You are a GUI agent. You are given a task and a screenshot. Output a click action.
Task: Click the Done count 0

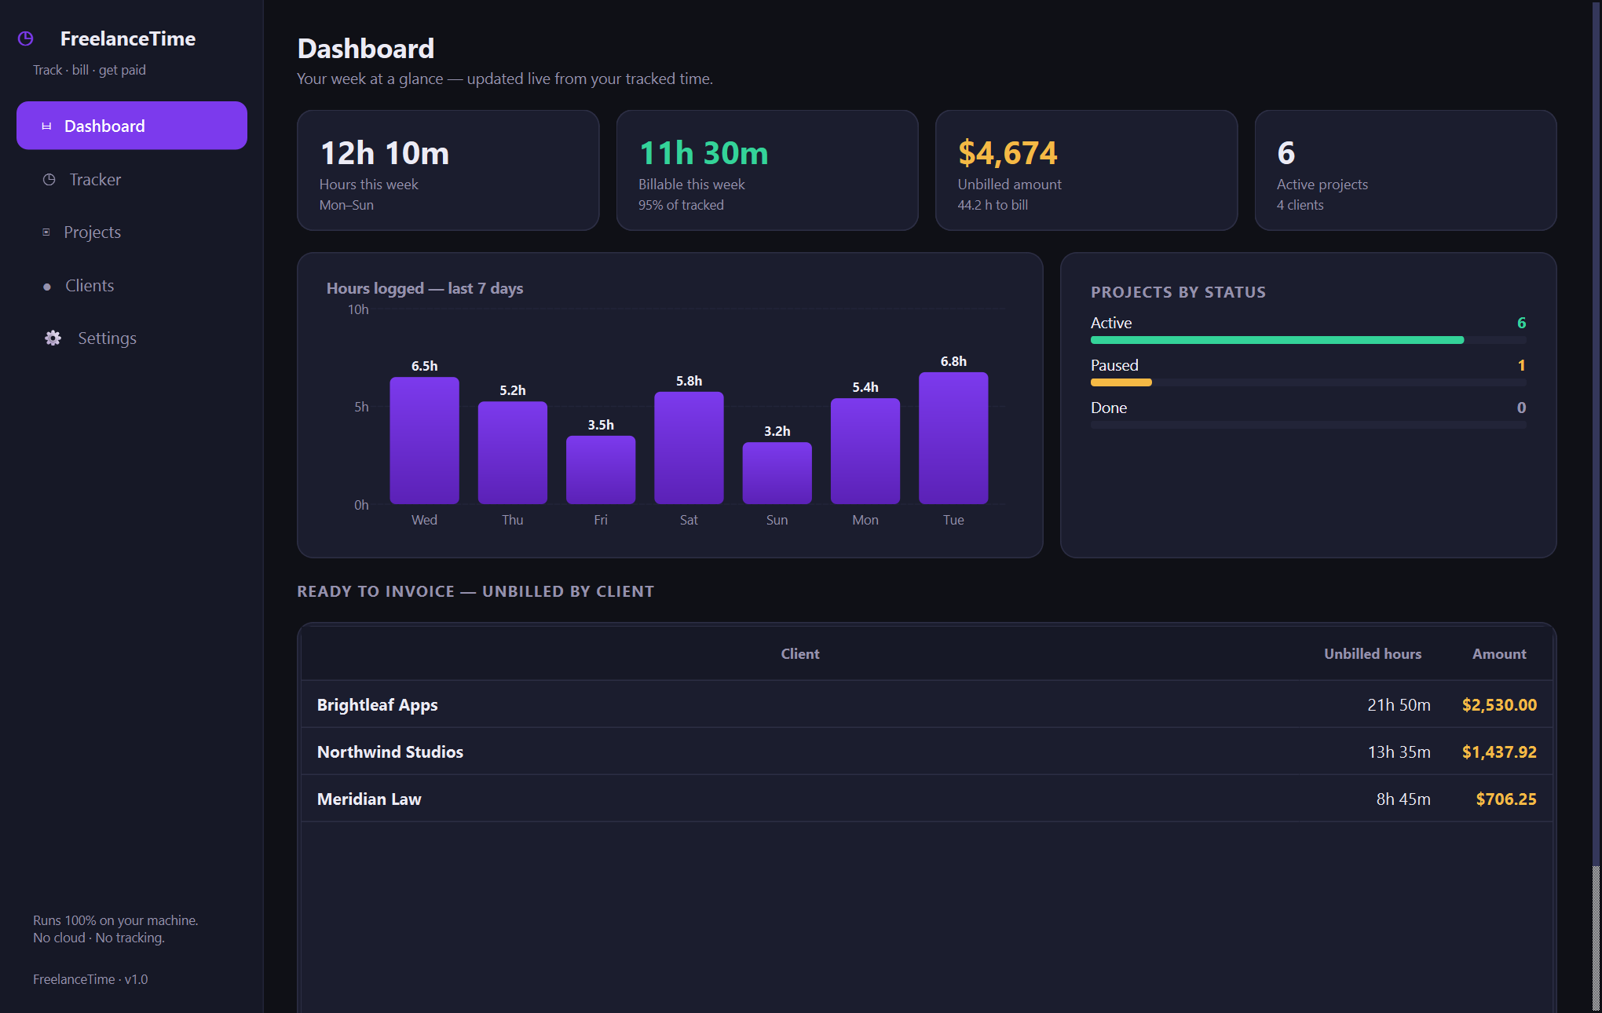(x=1521, y=408)
